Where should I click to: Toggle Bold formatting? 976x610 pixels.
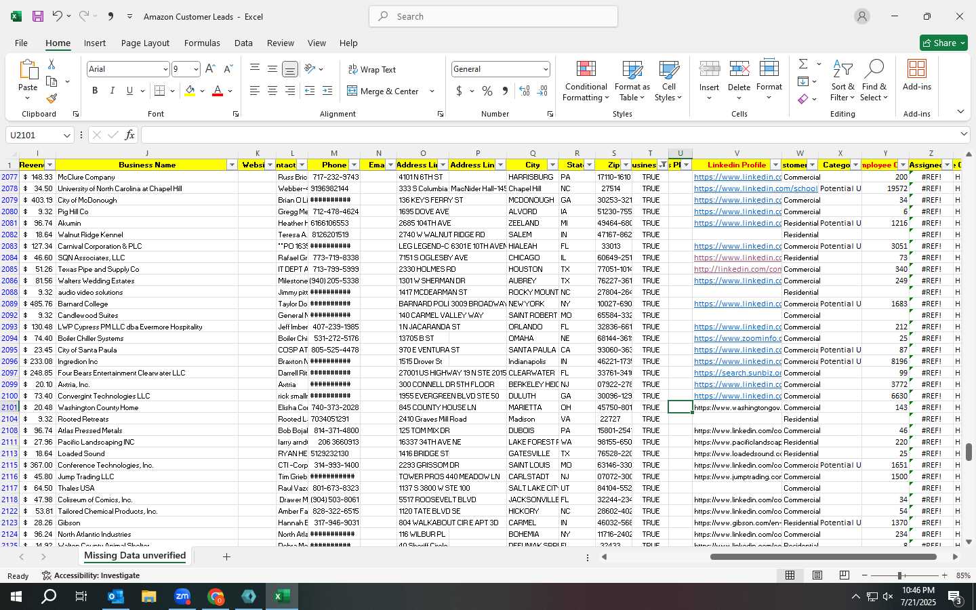click(95, 91)
